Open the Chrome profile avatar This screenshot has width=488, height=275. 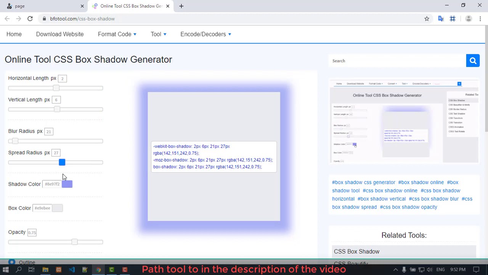point(469,19)
